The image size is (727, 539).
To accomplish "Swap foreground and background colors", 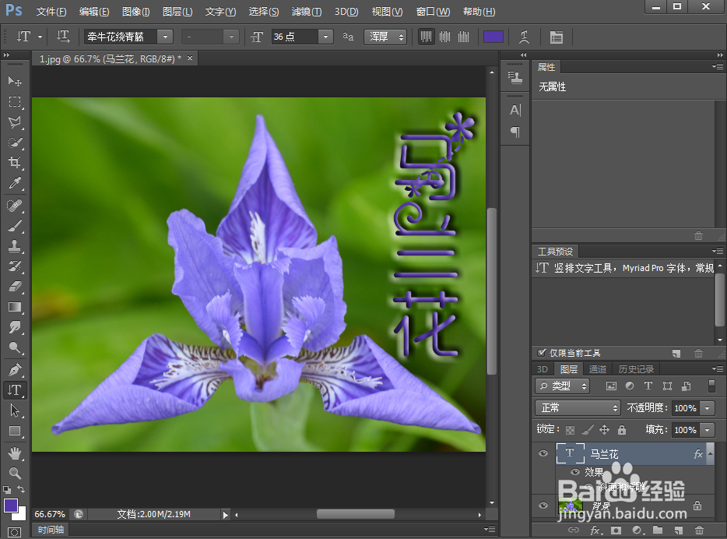I will (x=21, y=489).
